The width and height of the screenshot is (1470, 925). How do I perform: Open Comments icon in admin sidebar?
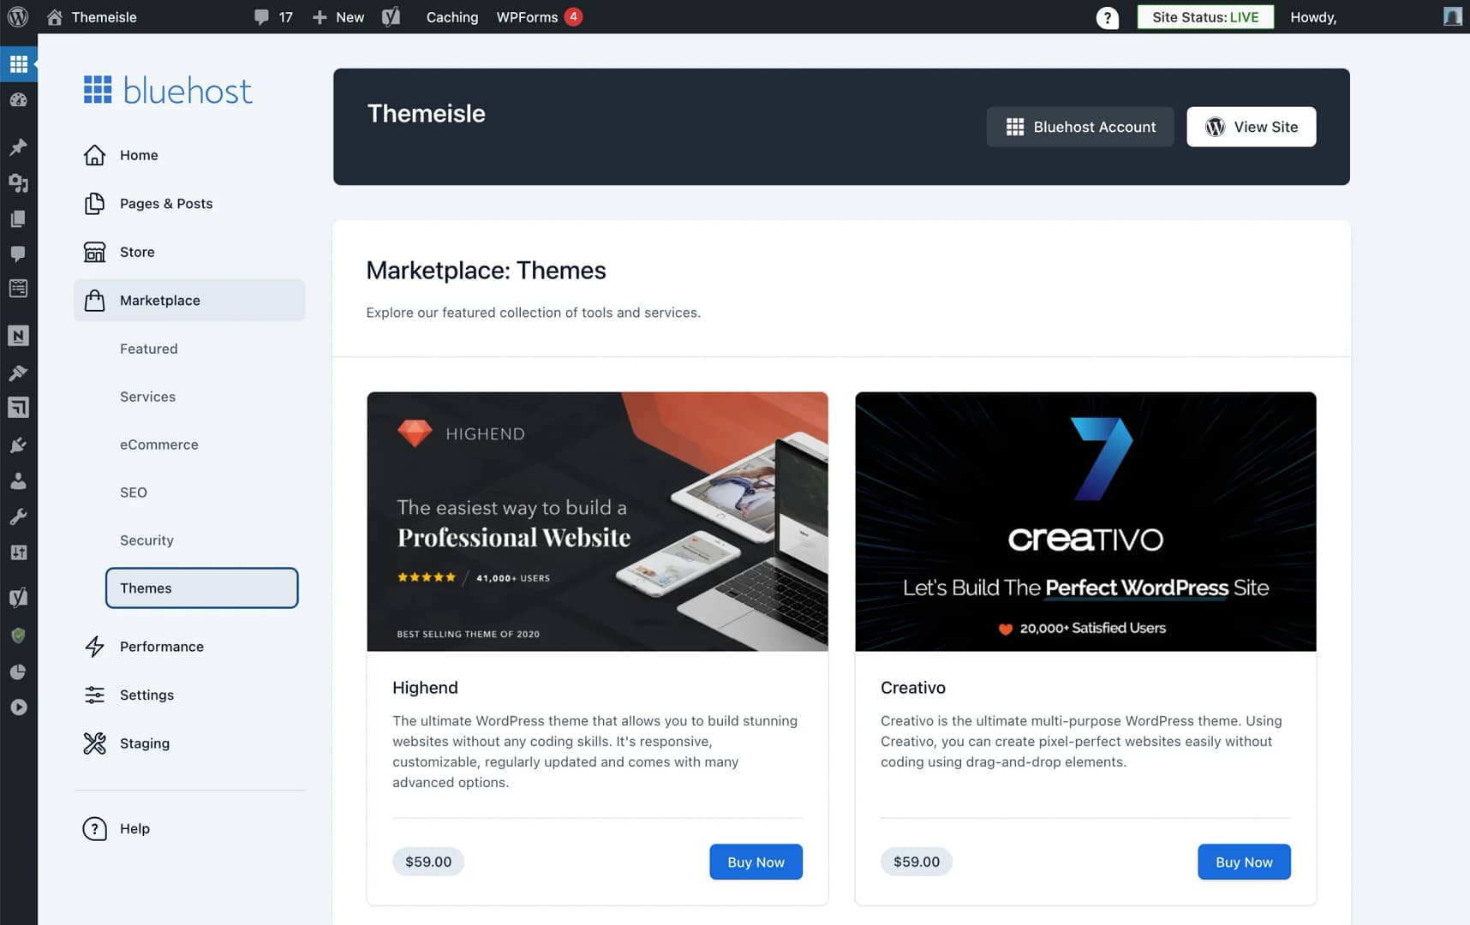coord(18,254)
